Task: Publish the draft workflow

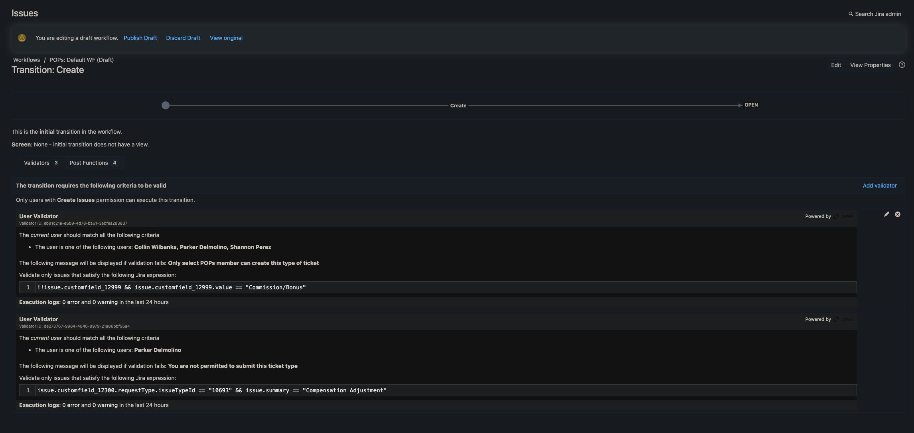Action: click(x=140, y=38)
